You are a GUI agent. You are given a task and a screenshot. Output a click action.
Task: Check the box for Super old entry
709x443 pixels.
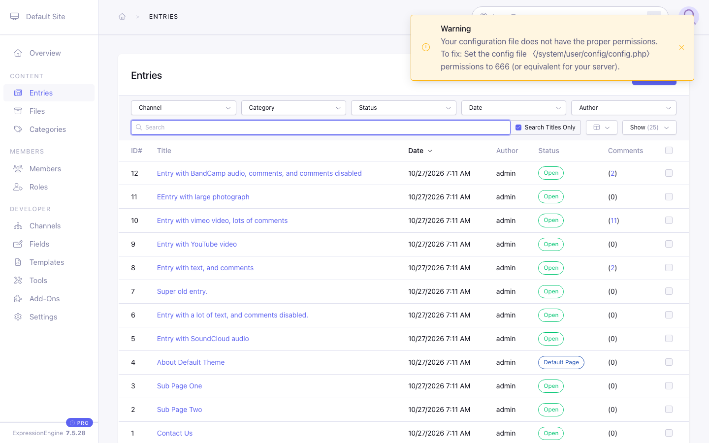pos(669,291)
